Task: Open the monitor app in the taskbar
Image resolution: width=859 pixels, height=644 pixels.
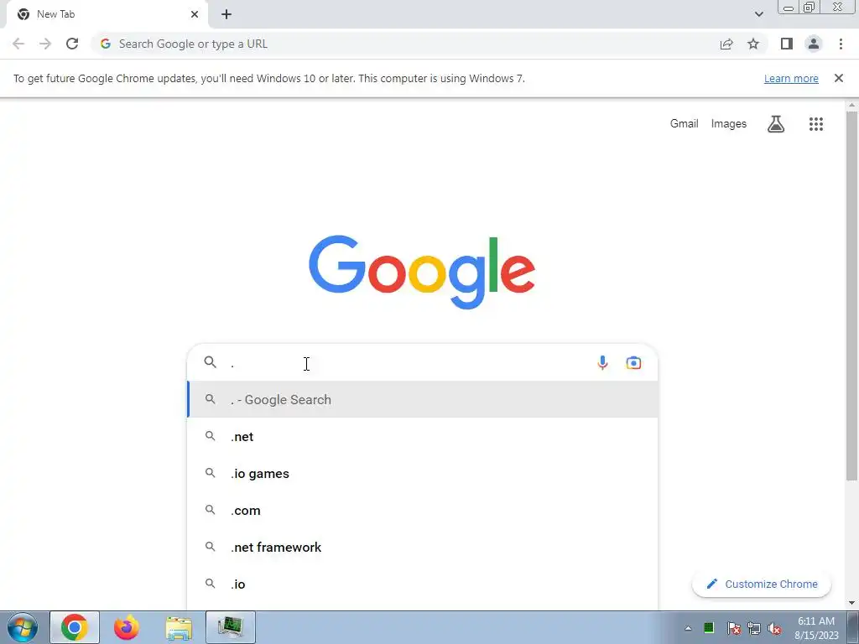Action: 231,627
